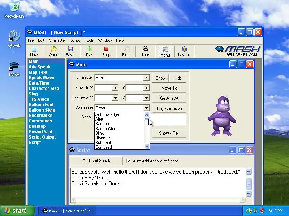
Task: Select Map Text in the sidebar
Action: (38, 72)
